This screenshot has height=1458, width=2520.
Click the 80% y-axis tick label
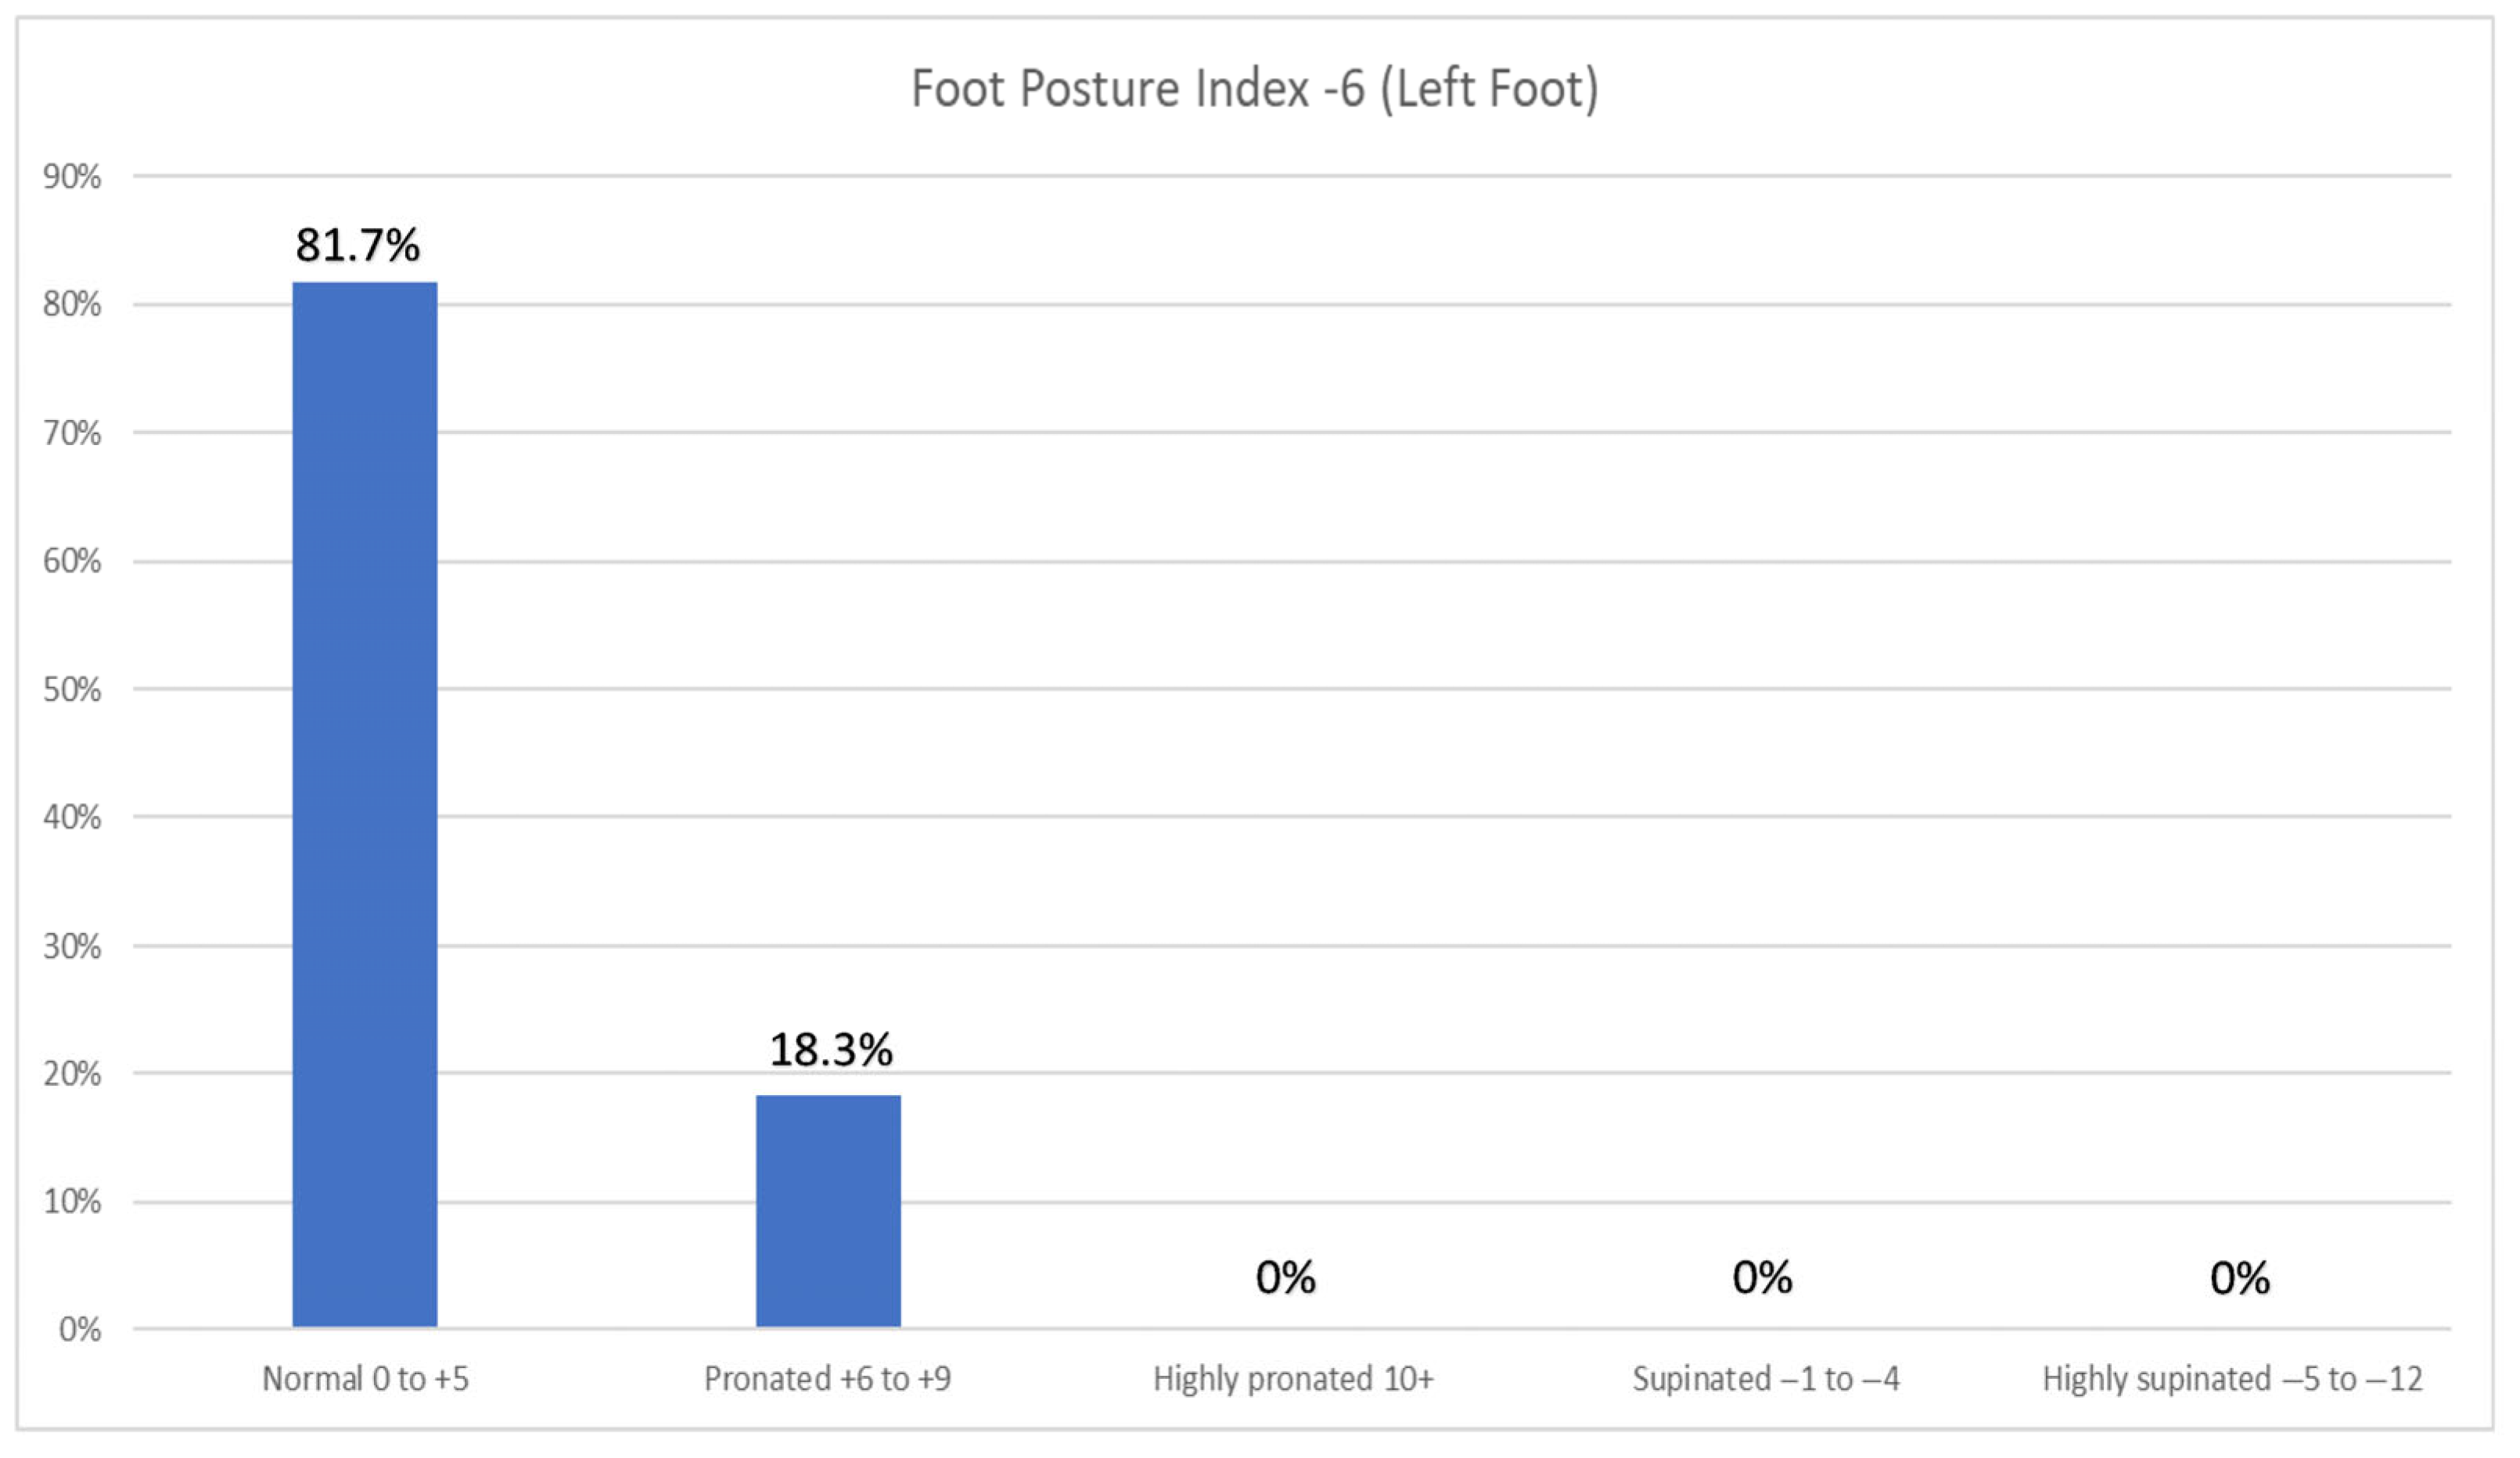point(72,305)
